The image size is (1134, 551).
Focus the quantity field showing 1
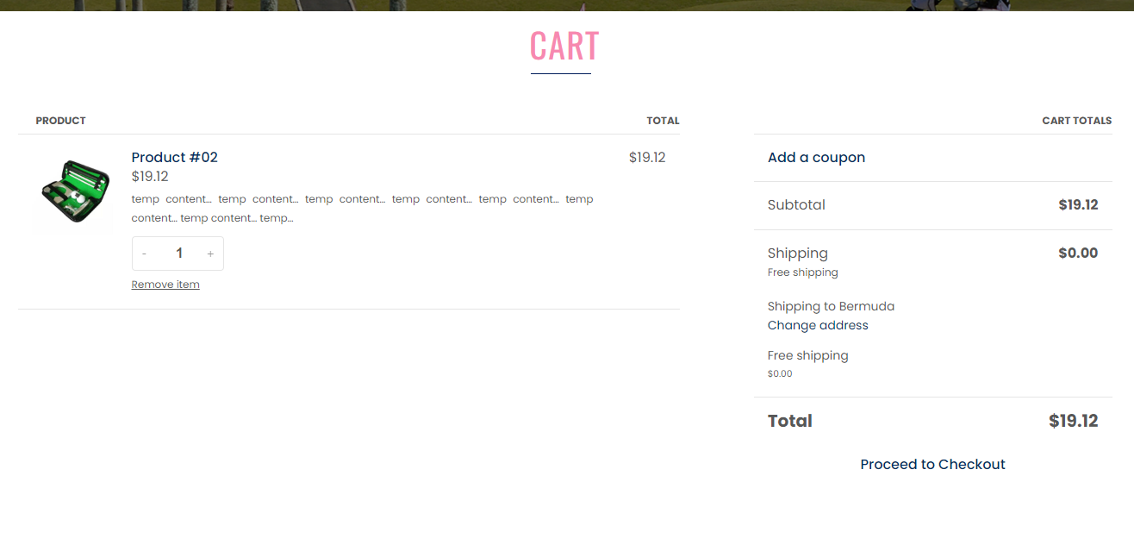pos(179,254)
